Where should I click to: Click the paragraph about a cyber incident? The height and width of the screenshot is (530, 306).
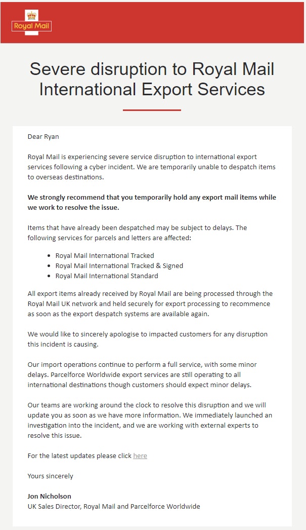pos(151,167)
